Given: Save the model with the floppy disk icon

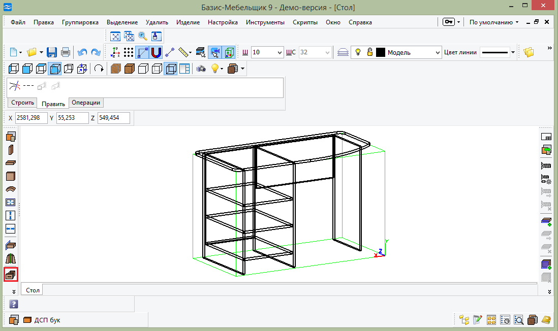Looking at the screenshot, I should (x=52, y=52).
